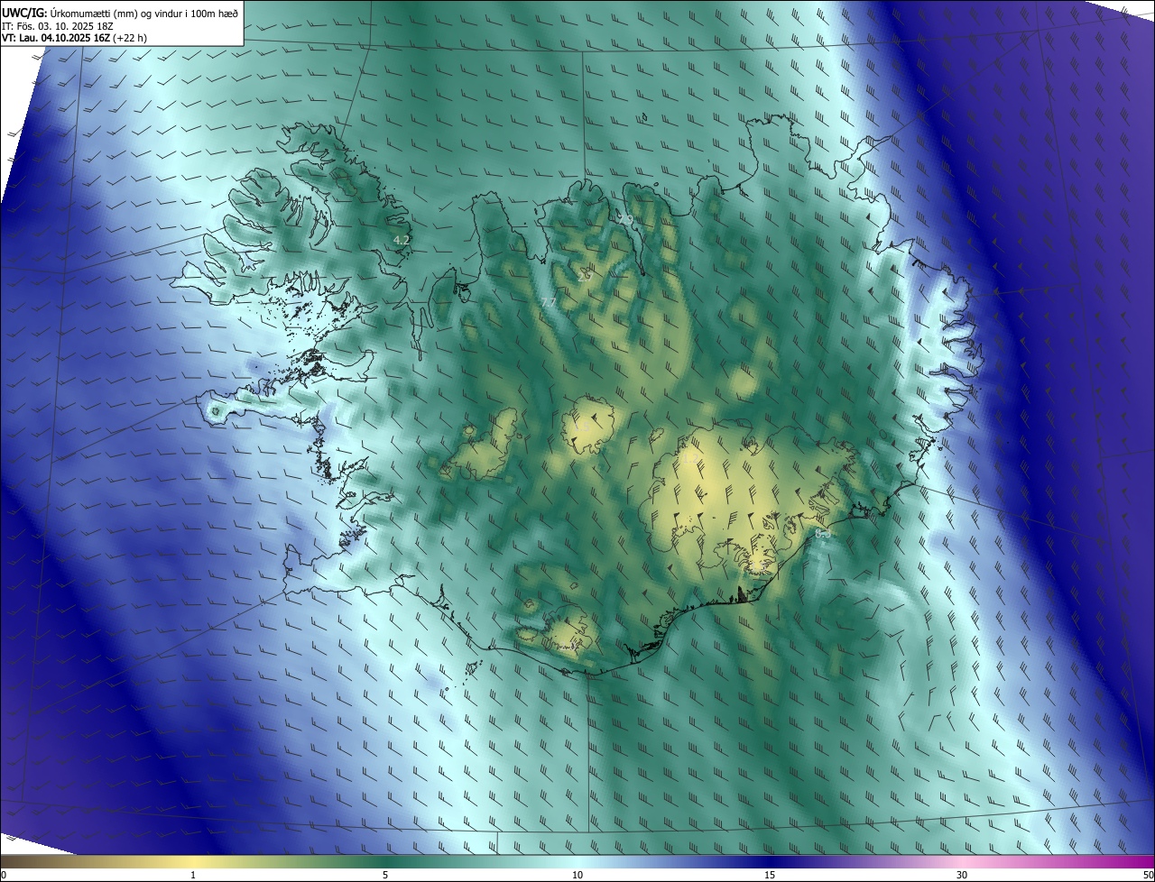Click the "5" tick on the color scale

tap(385, 875)
